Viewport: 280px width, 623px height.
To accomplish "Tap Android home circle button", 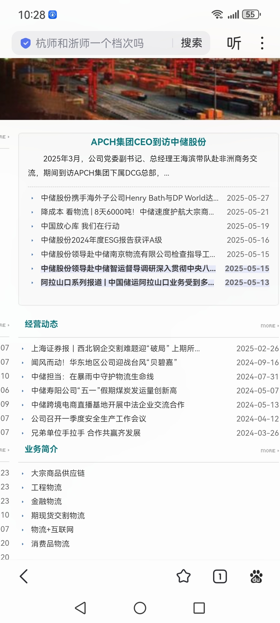I will pos(140,608).
